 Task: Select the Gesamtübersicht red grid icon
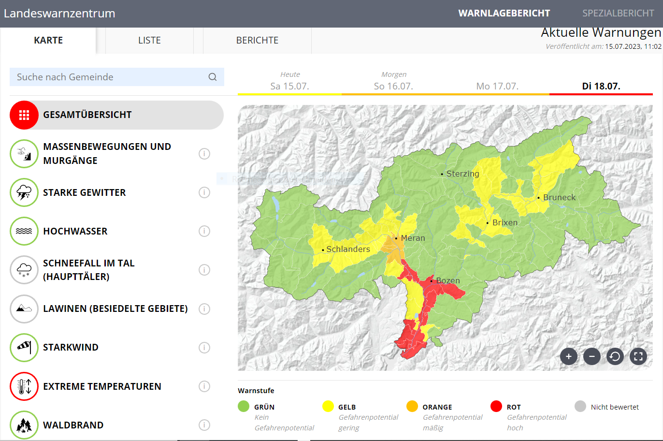coord(24,115)
